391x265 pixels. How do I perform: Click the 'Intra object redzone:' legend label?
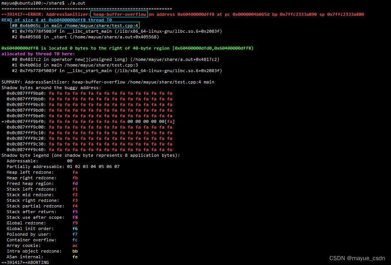point(34,251)
